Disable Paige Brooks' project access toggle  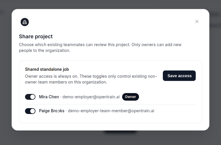coord(30,111)
